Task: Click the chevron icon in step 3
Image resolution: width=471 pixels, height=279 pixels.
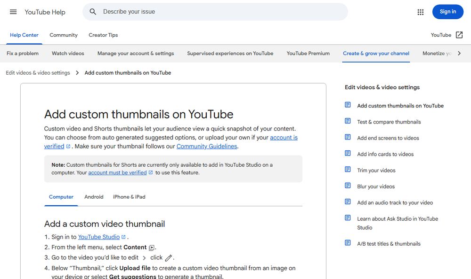Action: [144, 258]
